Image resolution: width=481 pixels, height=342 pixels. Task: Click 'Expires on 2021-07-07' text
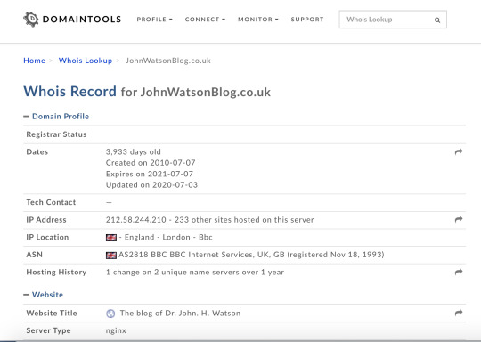(150, 174)
